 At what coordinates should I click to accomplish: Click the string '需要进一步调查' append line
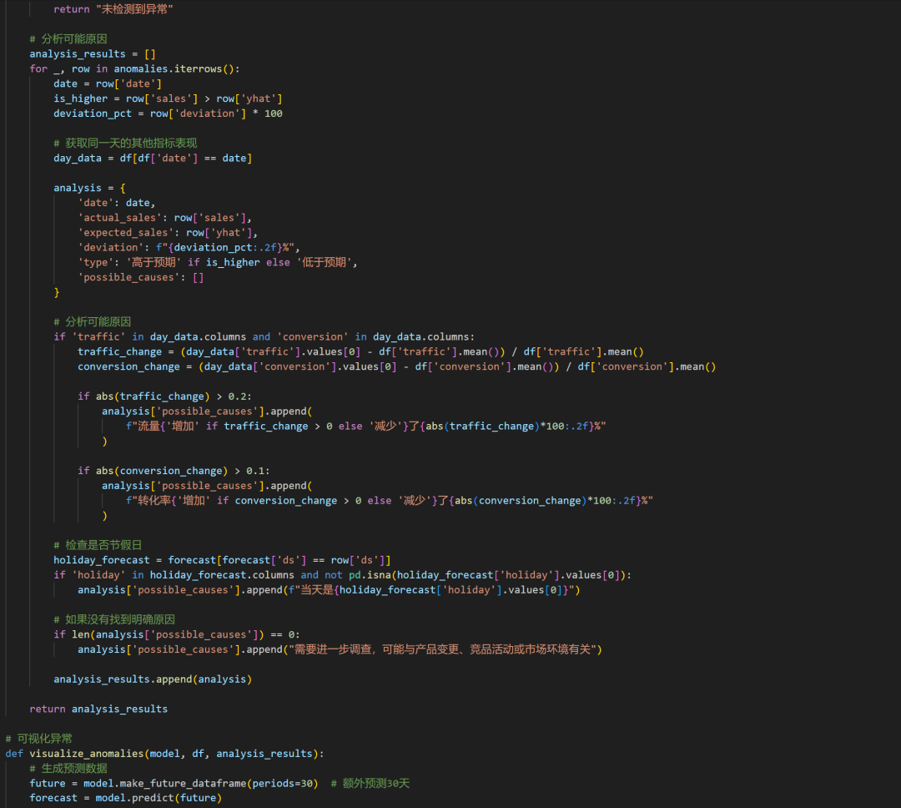(340, 650)
